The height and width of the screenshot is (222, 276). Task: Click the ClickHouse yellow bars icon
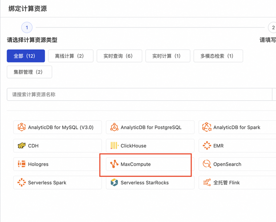[x=114, y=146]
